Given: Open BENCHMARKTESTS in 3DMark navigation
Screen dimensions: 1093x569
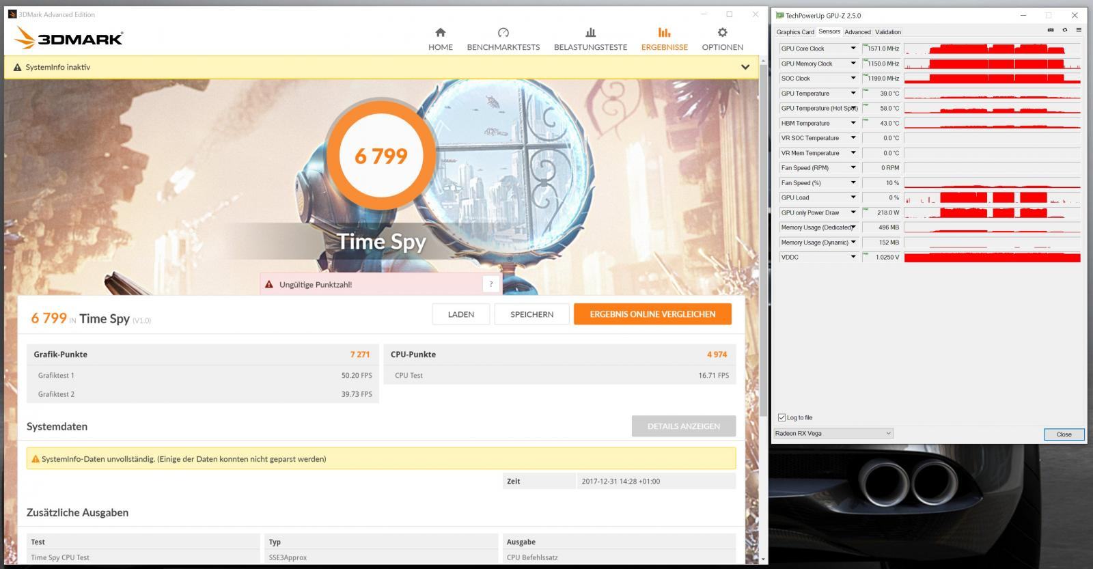Looking at the screenshot, I should tap(503, 39).
